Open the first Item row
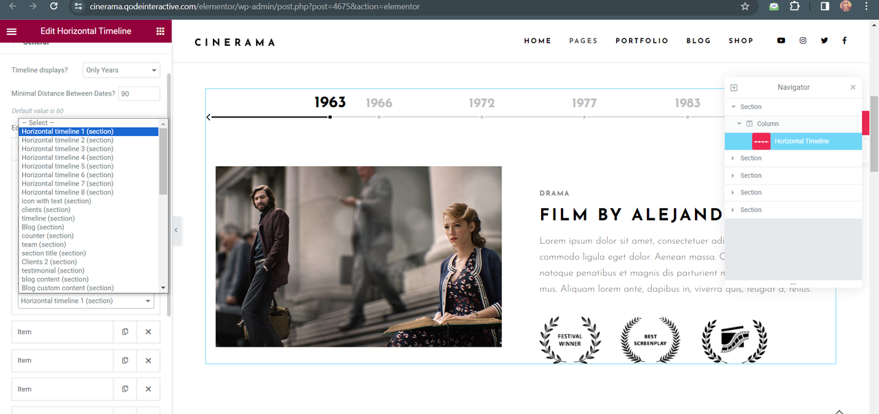The image size is (879, 414). pos(62,332)
